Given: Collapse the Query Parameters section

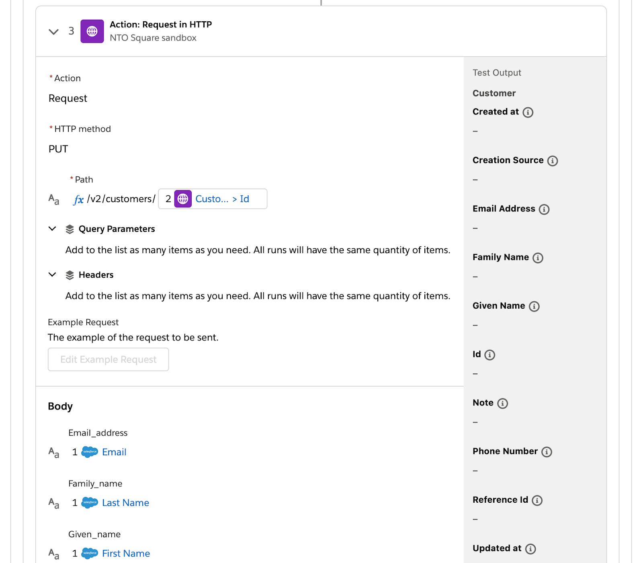Looking at the screenshot, I should pyautogui.click(x=52, y=229).
